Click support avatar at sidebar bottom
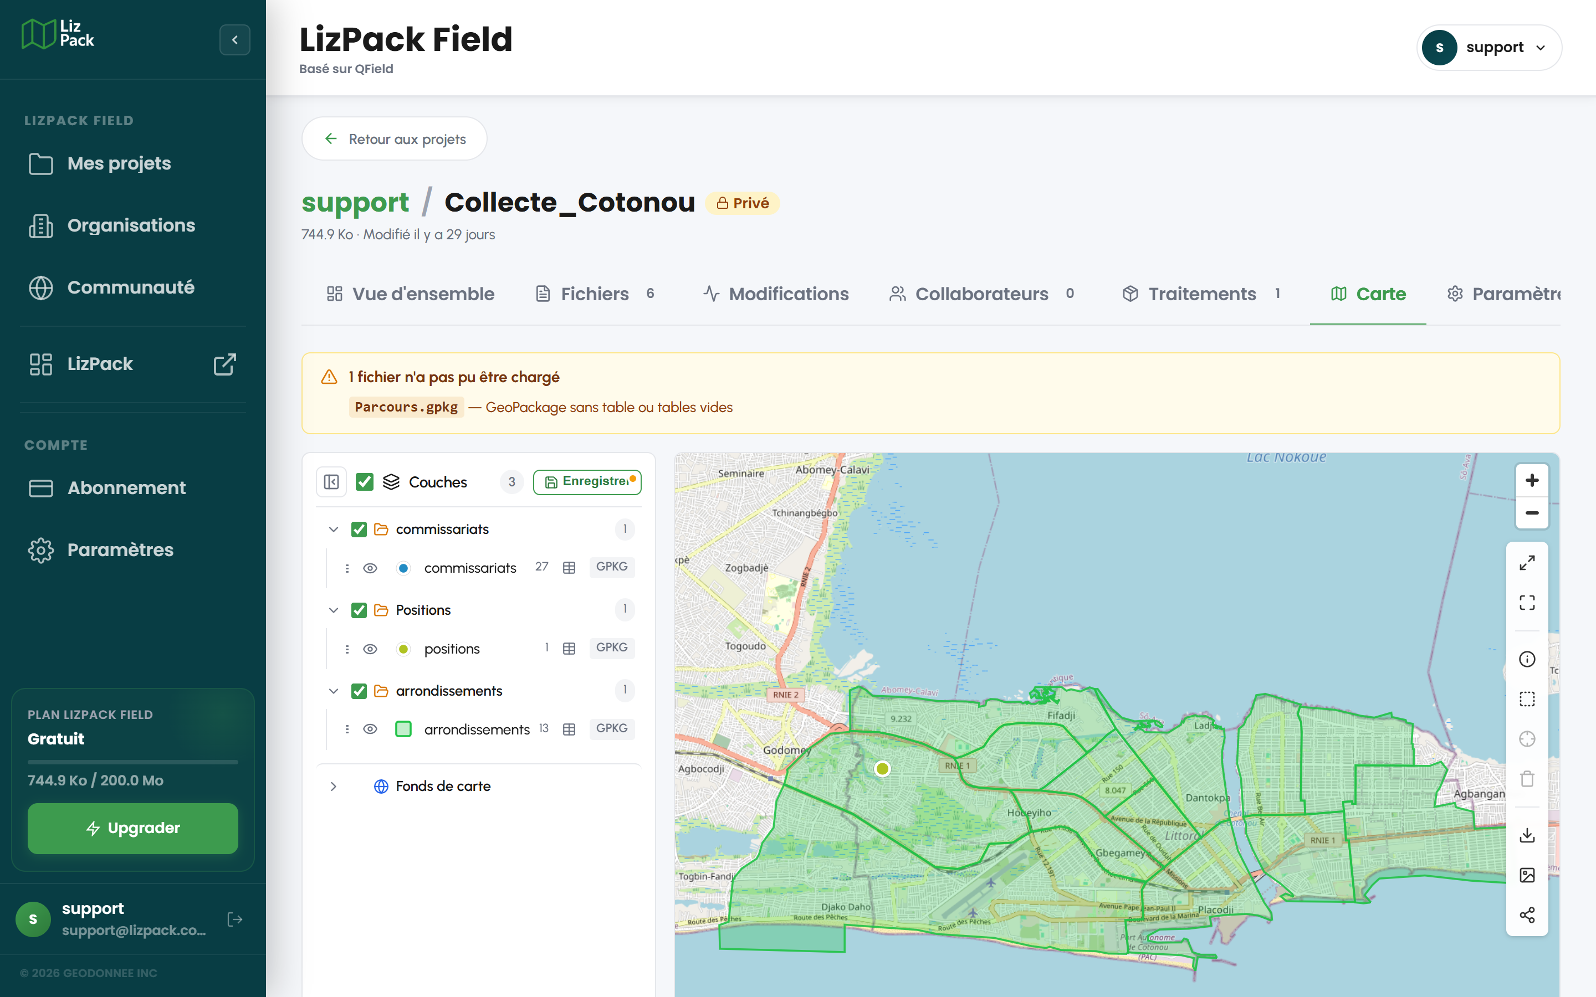The image size is (1596, 997). (33, 919)
